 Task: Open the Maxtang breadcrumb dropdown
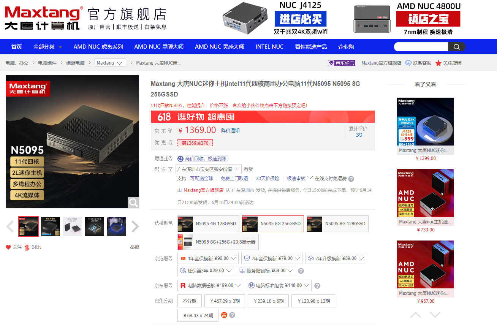point(110,63)
